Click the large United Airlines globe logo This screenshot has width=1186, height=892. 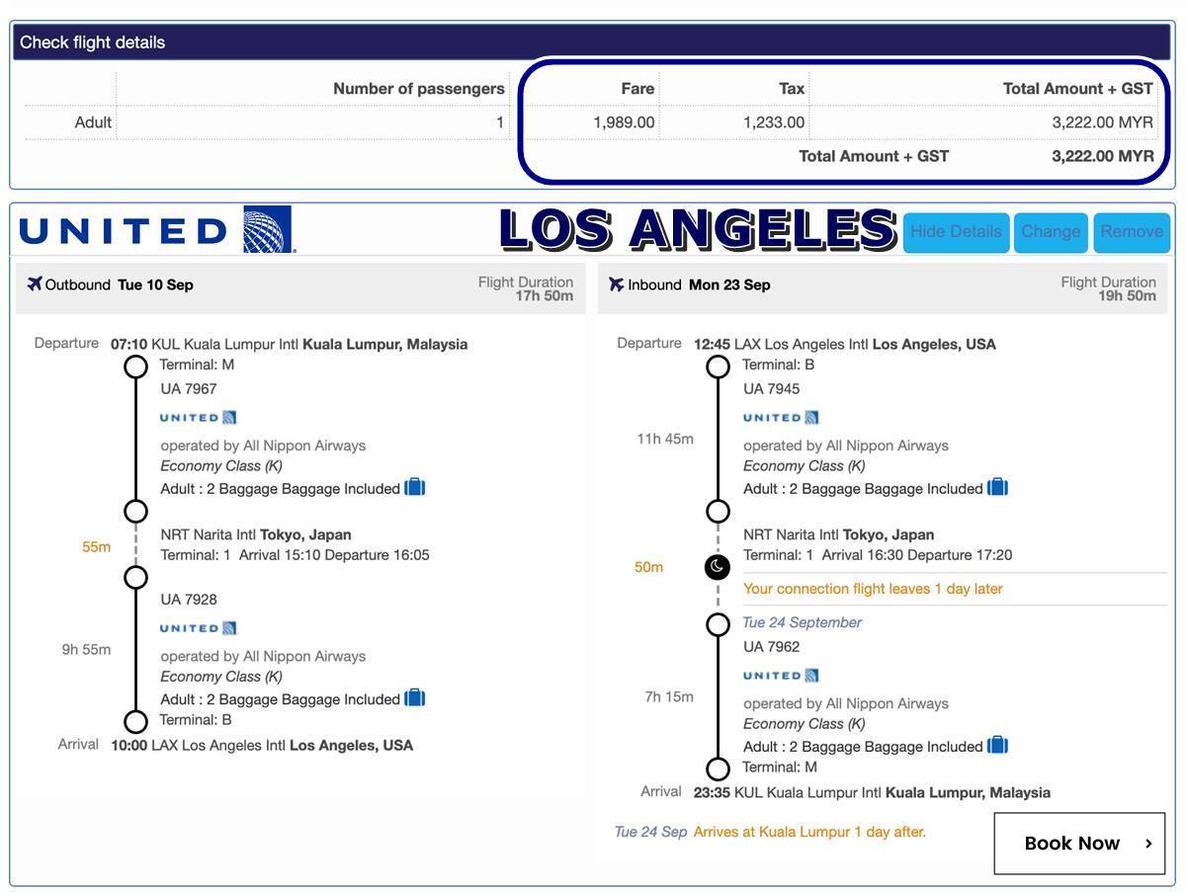[x=268, y=229]
